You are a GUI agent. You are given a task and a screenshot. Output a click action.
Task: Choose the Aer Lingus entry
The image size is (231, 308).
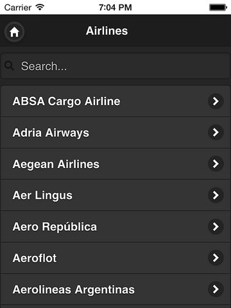(116, 195)
